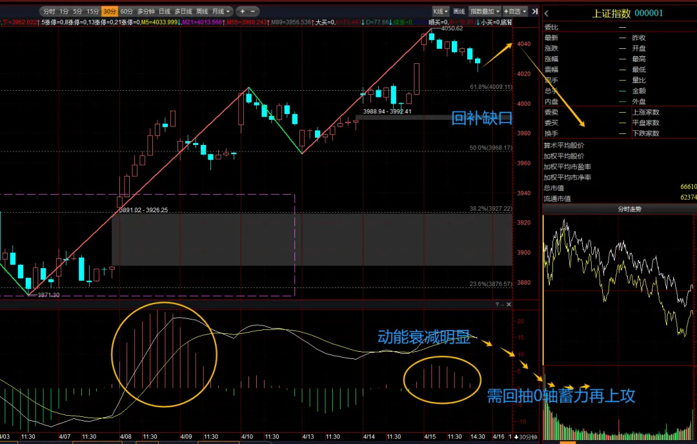Click the 涨跌 row label

point(551,48)
